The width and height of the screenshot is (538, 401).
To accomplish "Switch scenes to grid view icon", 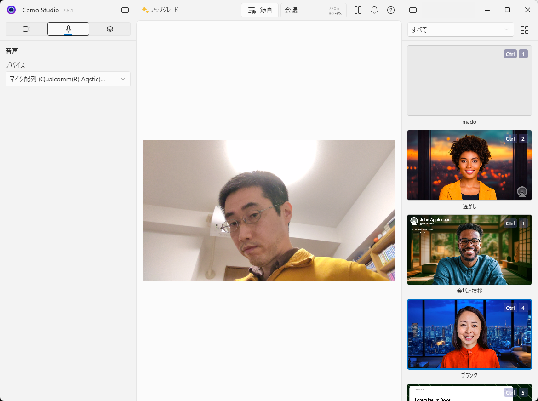I will click(525, 30).
